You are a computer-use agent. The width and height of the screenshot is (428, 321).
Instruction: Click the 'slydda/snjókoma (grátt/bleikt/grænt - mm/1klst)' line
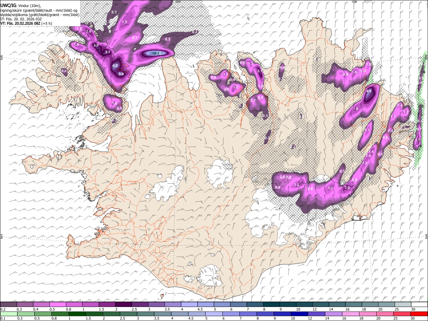point(40,15)
